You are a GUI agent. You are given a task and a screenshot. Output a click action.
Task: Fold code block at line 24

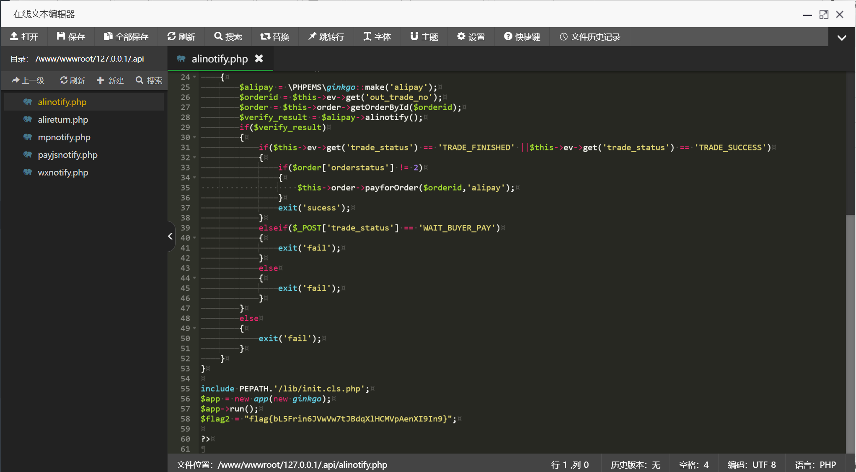[x=194, y=77]
